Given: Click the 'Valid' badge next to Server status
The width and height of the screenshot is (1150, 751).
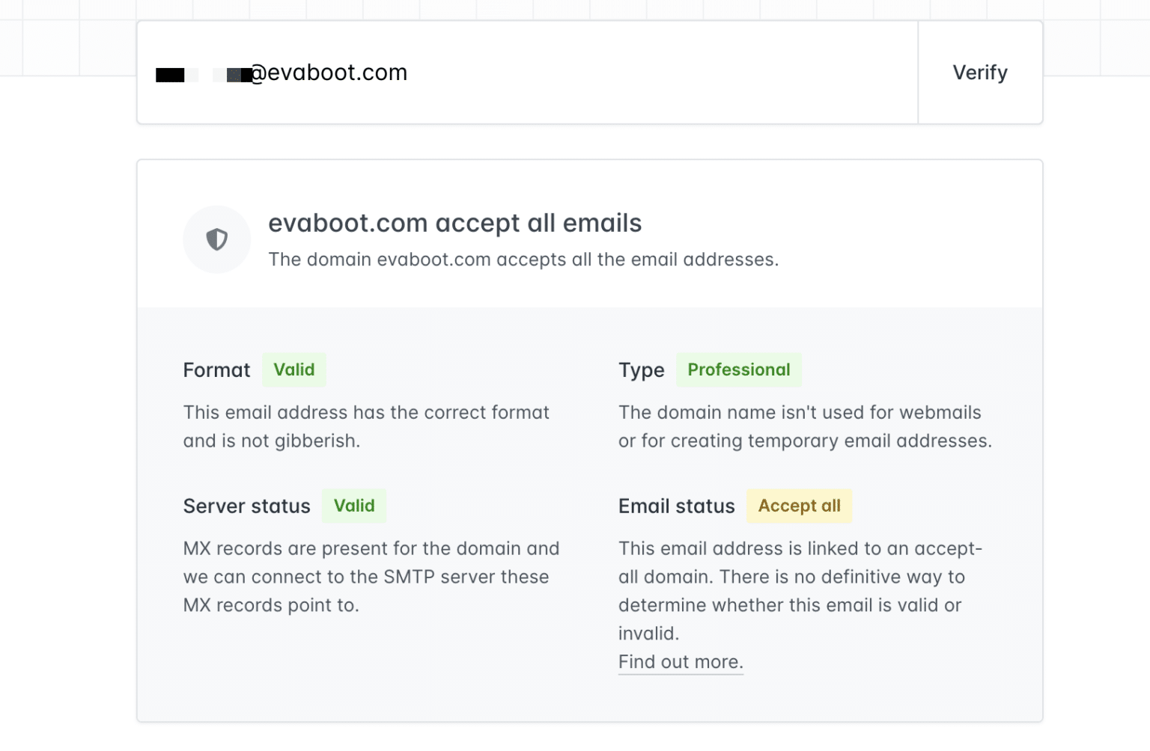Looking at the screenshot, I should (353, 506).
